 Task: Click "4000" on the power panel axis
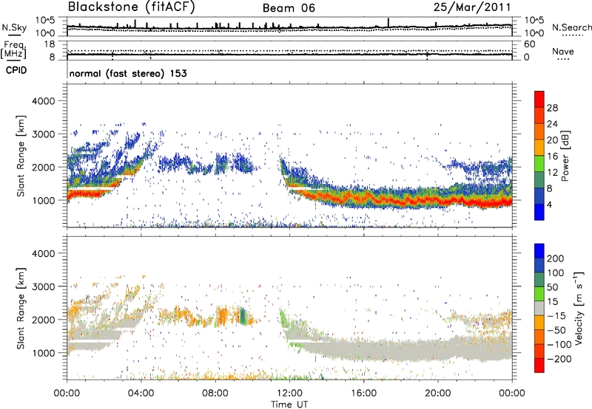click(43, 101)
